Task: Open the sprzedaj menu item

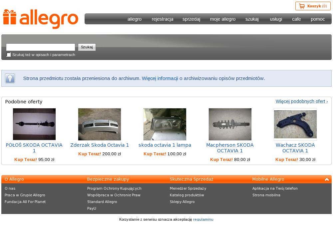Action: pos(191,19)
